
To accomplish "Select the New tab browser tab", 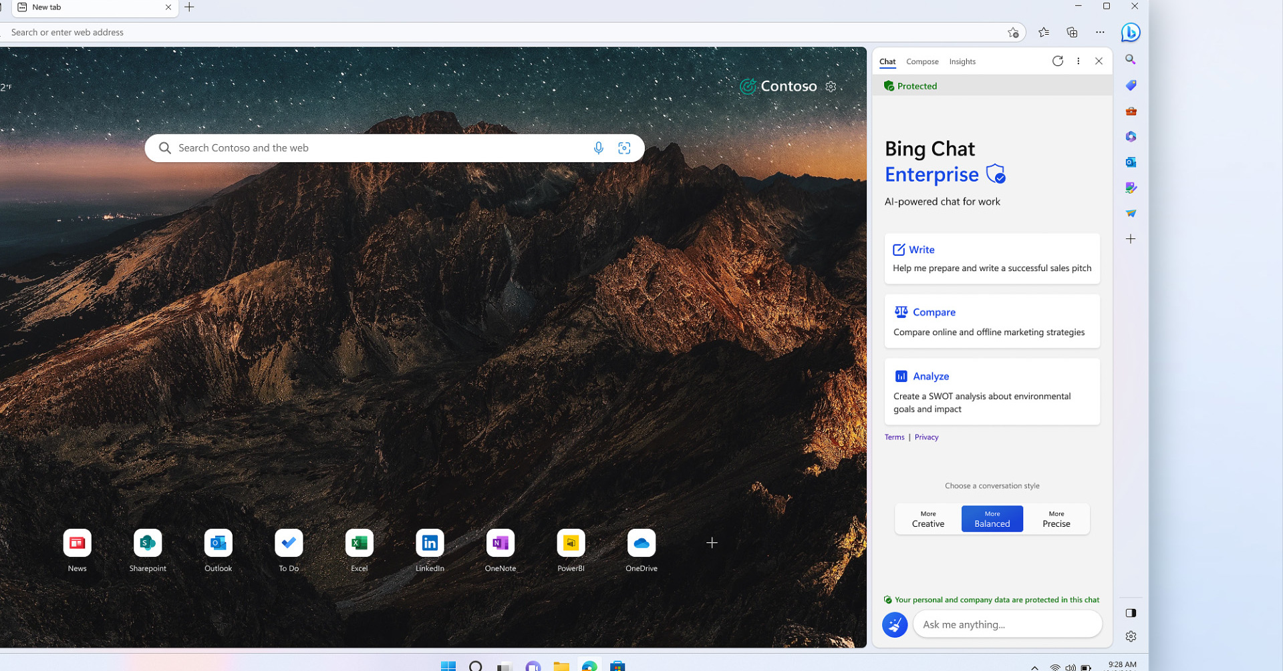I will pos(94,7).
